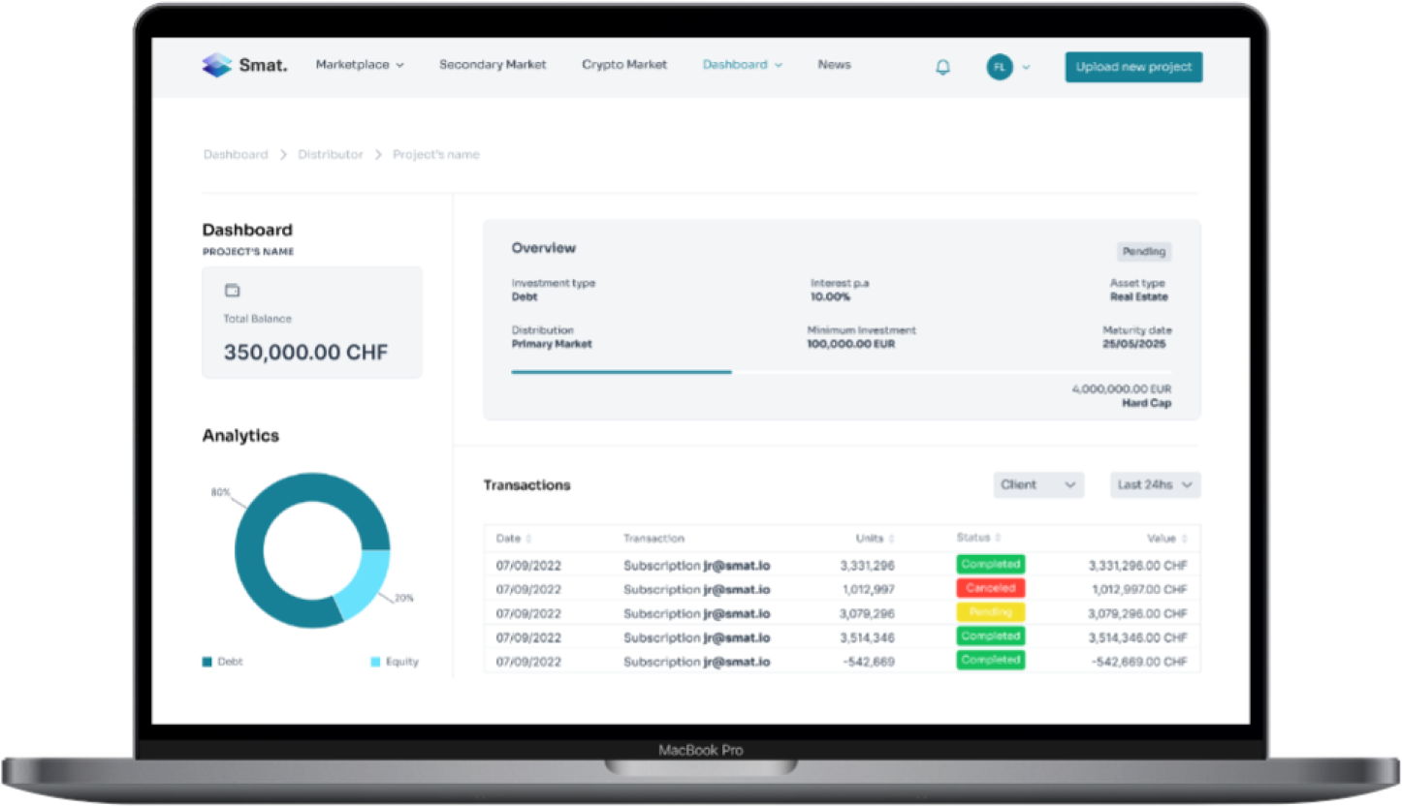Click the Debt legend color swatch
Viewport: 1402px width, 806px height.
tap(206, 662)
